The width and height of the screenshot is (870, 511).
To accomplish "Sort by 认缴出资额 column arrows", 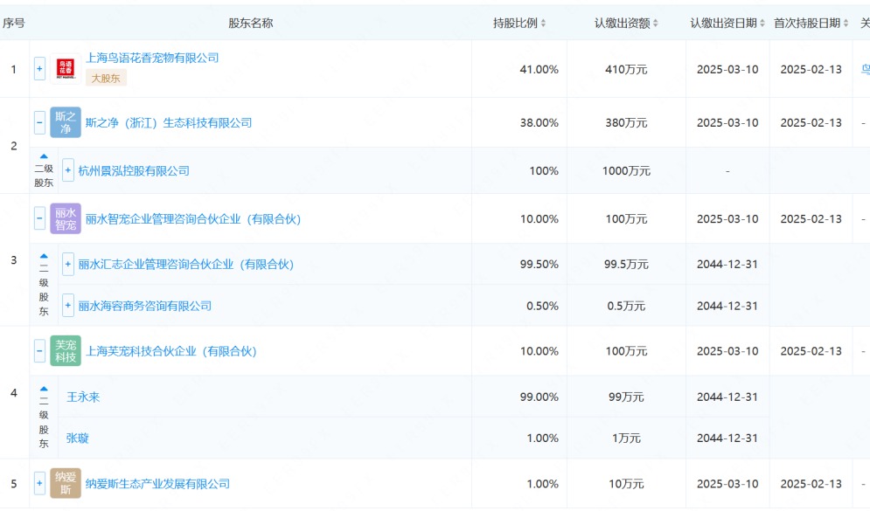I will pyautogui.click(x=655, y=24).
